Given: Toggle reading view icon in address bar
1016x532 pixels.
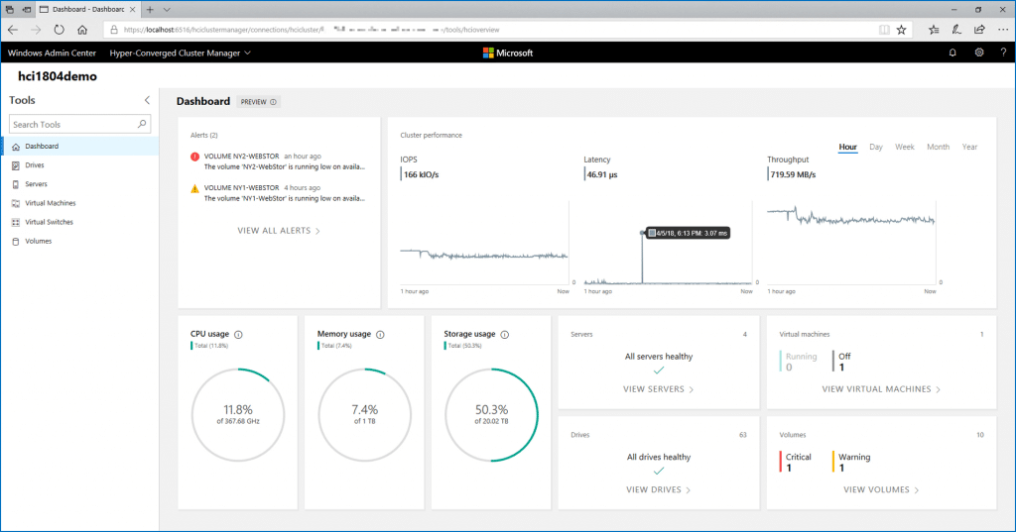Looking at the screenshot, I should tap(884, 30).
